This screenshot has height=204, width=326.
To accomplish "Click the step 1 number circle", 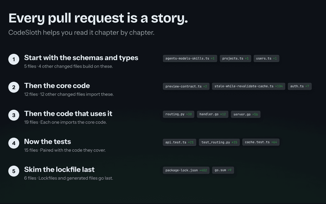I will (x=14, y=59).
